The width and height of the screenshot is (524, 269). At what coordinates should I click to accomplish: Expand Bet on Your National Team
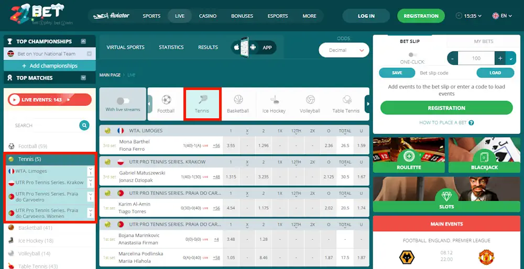pyautogui.click(x=89, y=54)
